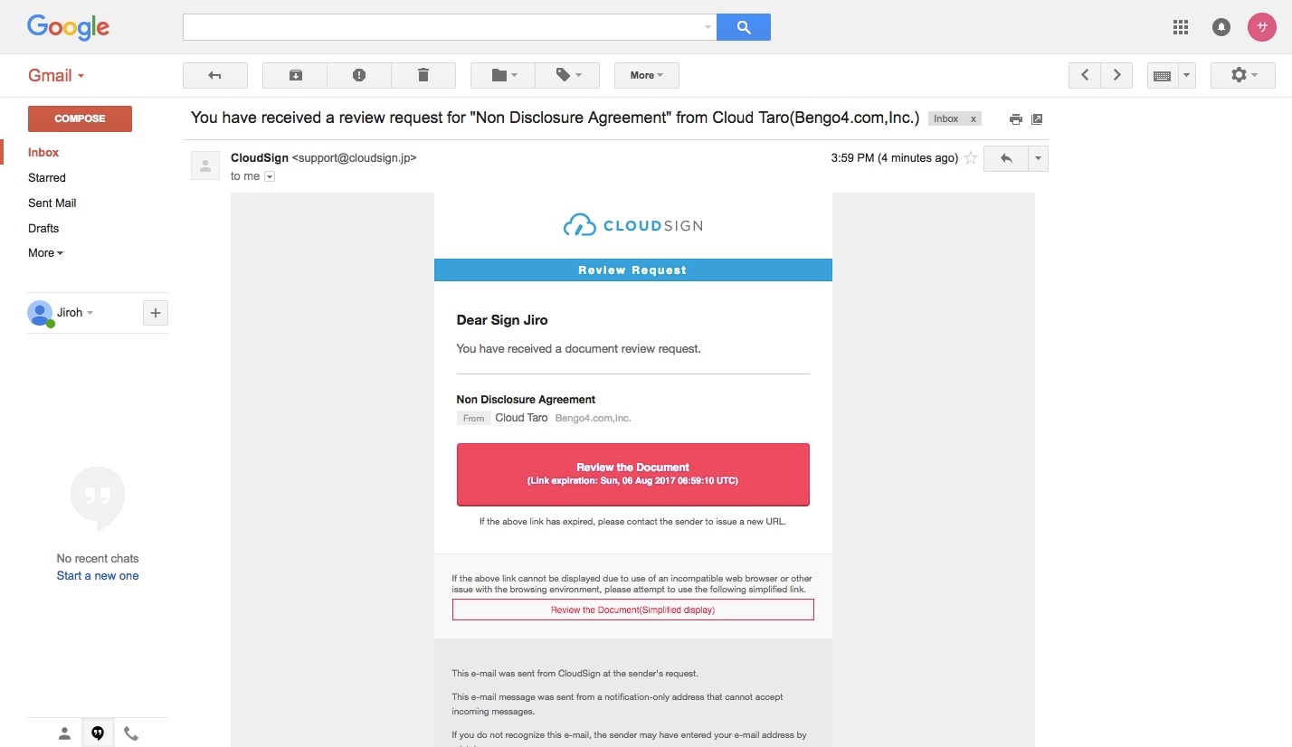This screenshot has height=747, width=1292.
Task: Switch to phone calls tab
Action: click(x=131, y=733)
